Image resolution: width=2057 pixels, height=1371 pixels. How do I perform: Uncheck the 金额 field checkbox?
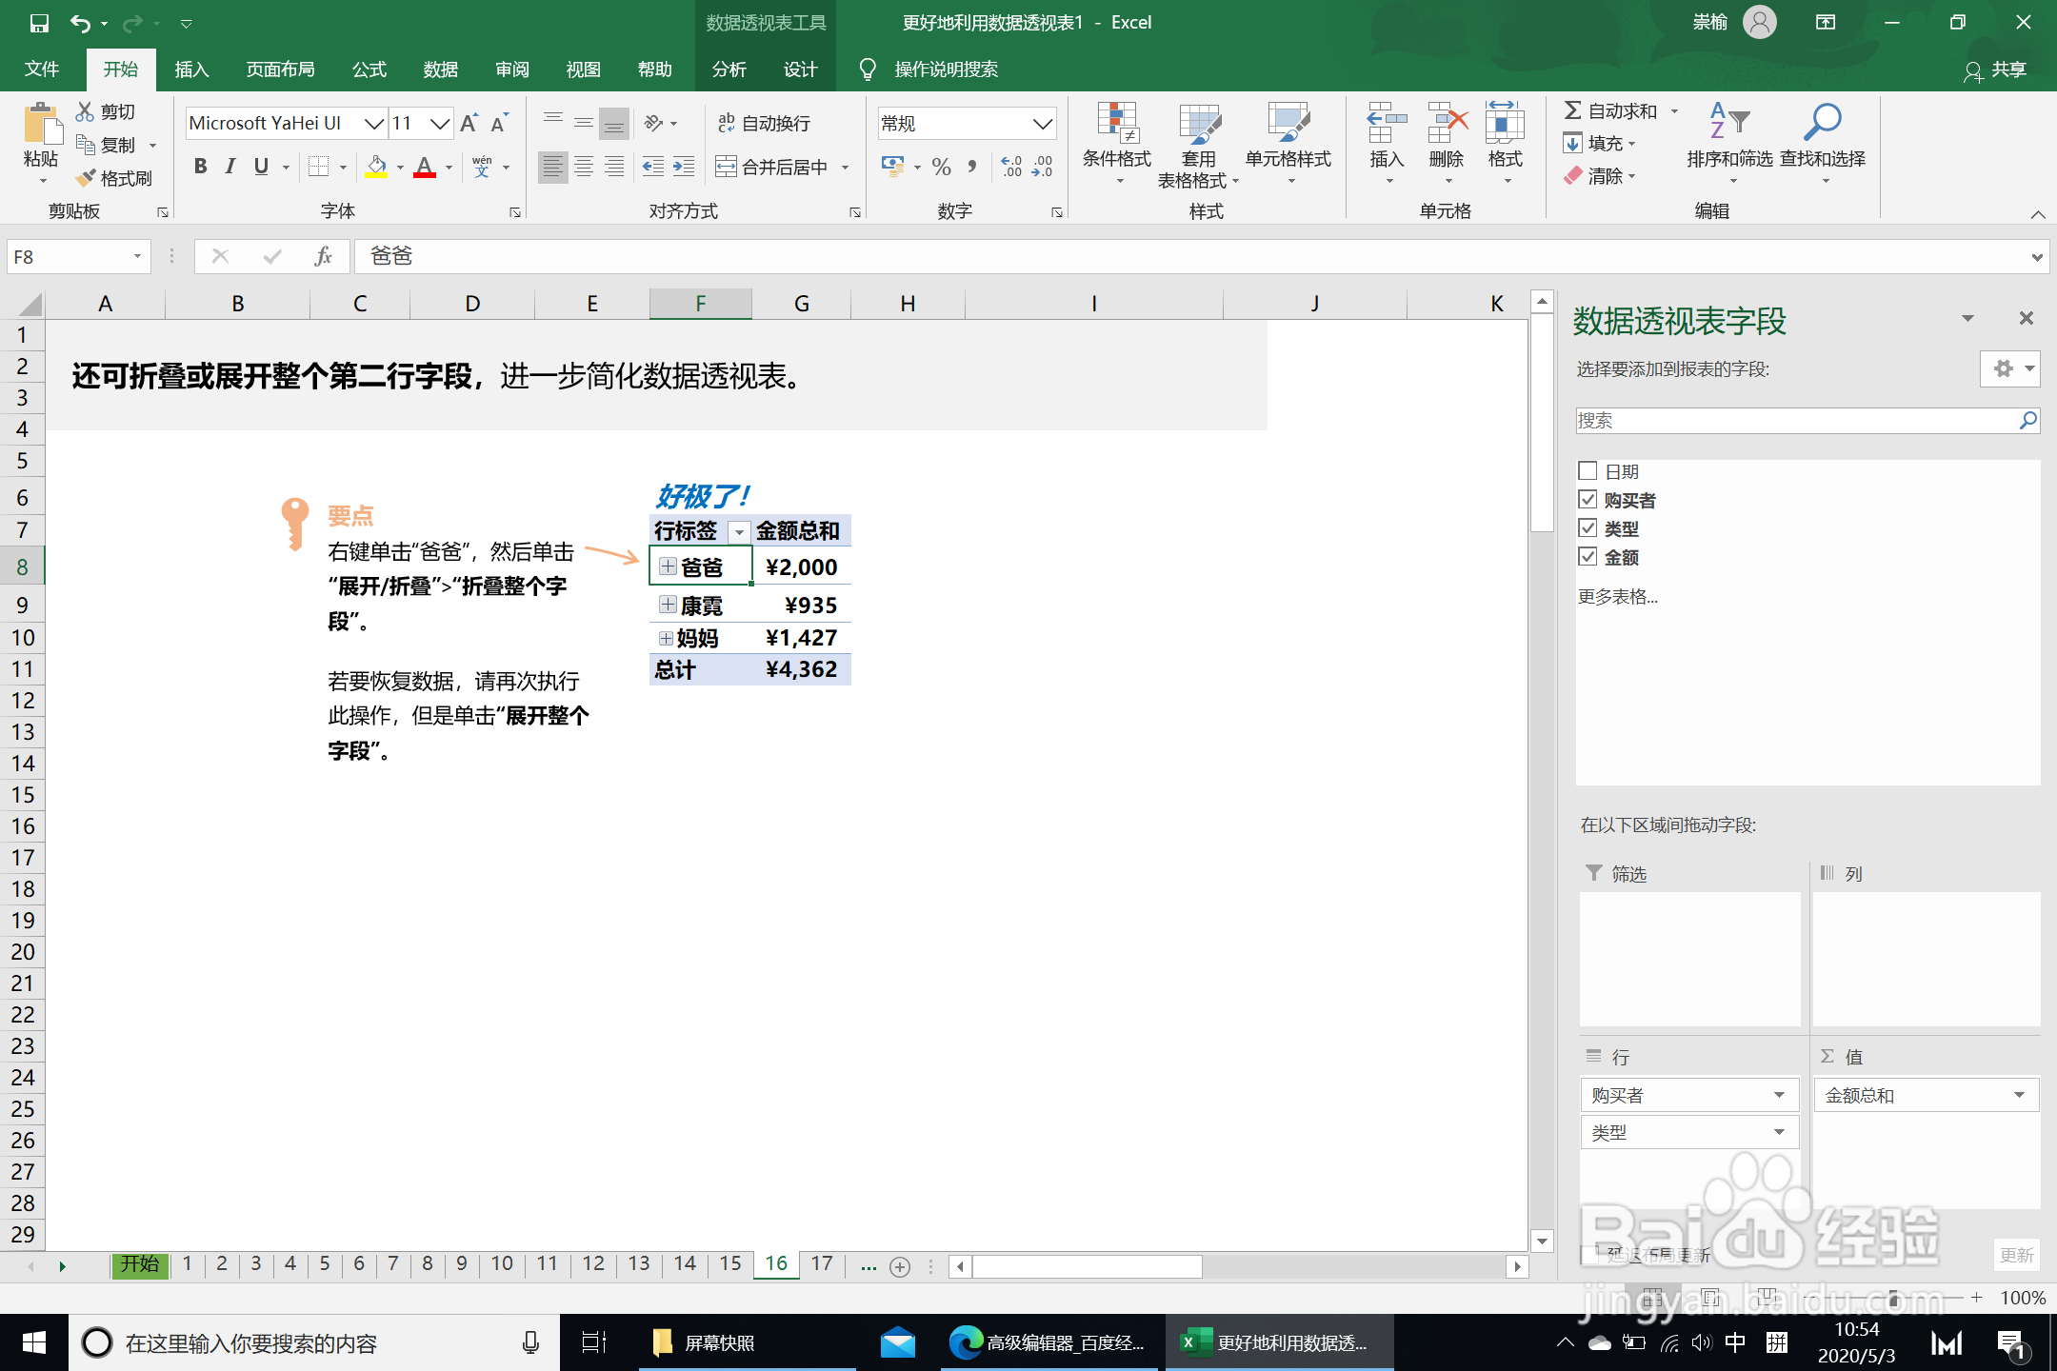pyautogui.click(x=1588, y=557)
